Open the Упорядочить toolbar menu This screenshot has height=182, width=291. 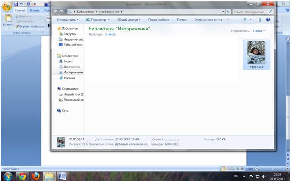tap(68, 19)
